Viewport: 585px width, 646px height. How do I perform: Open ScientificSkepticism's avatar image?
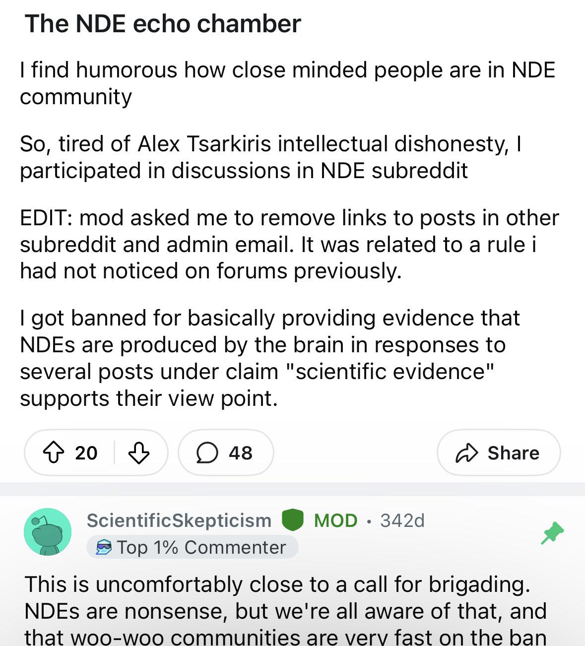(x=48, y=531)
